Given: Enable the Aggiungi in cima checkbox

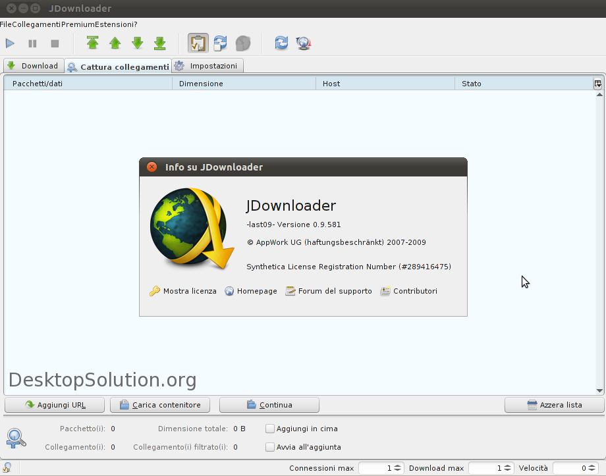Looking at the screenshot, I should (x=270, y=429).
